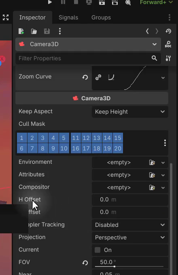
Task: Revert the Zoom Curve property
Action: pos(85,77)
